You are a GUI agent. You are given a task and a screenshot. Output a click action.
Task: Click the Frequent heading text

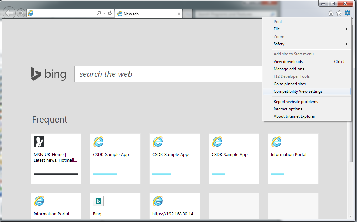[x=49, y=119]
